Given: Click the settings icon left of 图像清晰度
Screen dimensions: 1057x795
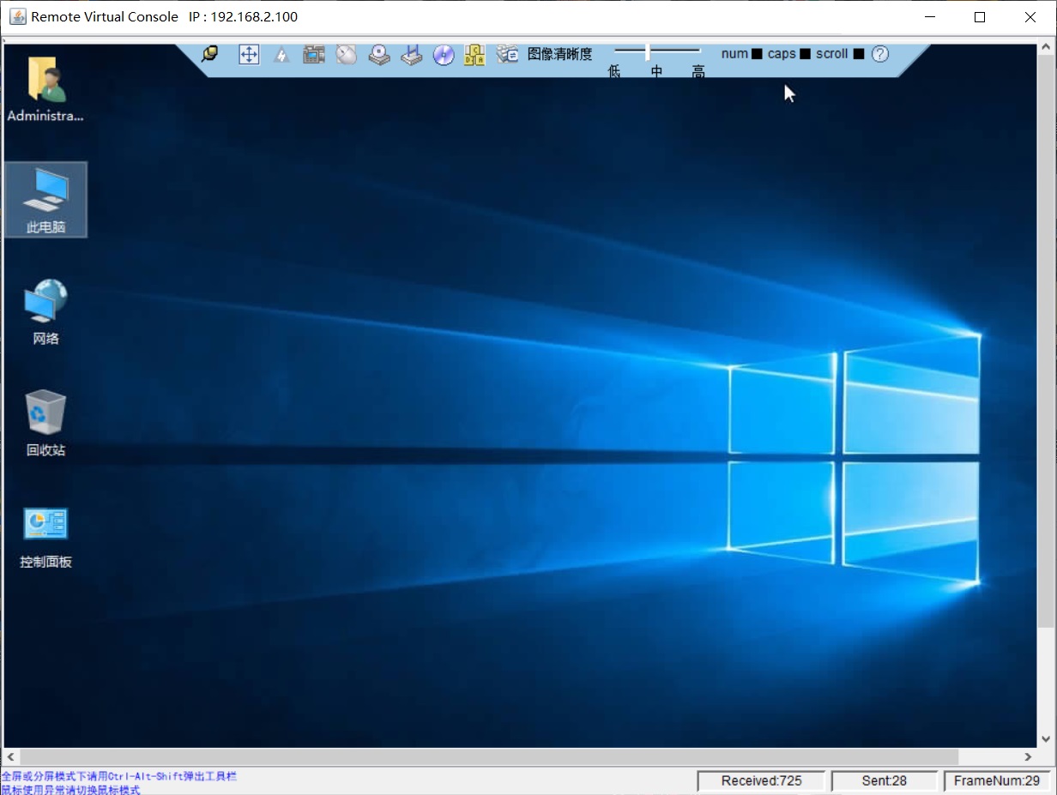Looking at the screenshot, I should [508, 55].
